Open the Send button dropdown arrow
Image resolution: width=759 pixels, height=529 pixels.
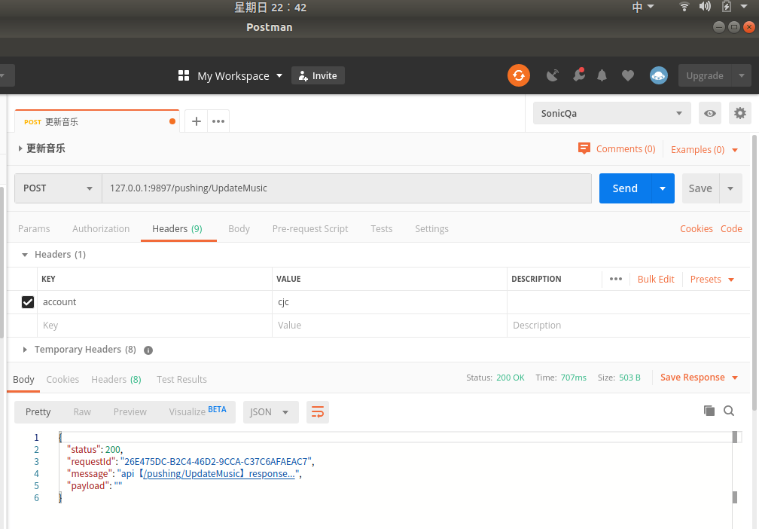click(x=663, y=188)
